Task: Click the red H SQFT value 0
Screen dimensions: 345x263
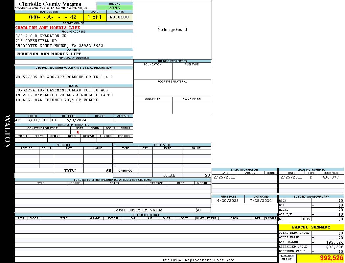Action: click(78, 132)
